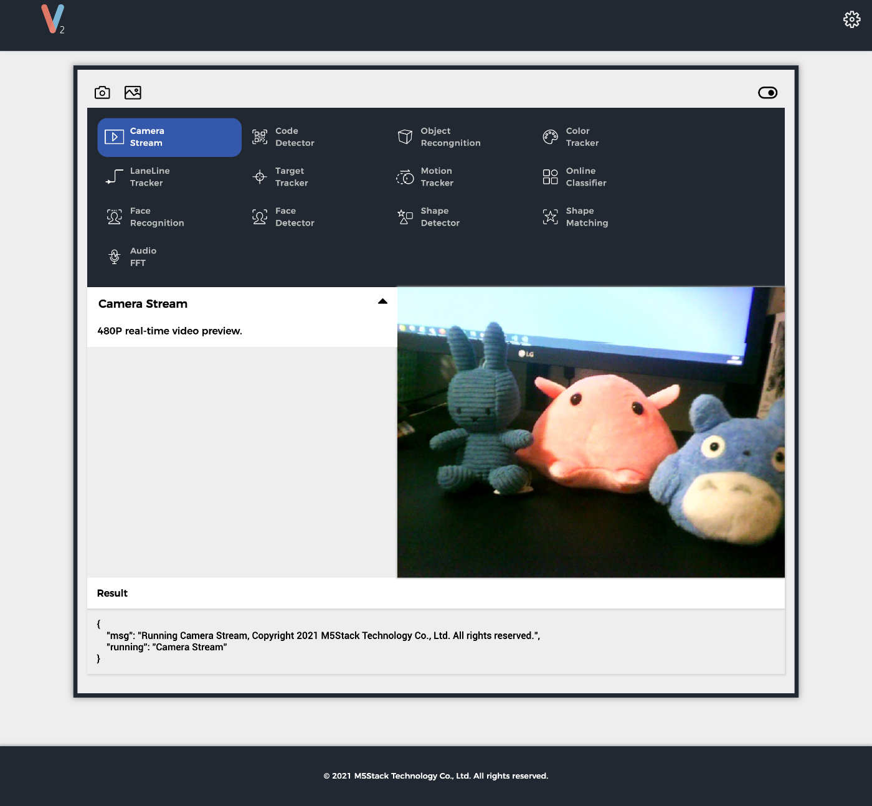Select the Object Recongnition label
This screenshot has width=872, height=806.
(450, 137)
